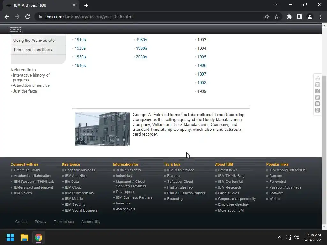
Task: Open File Explorer from taskbar
Action: [24, 237]
